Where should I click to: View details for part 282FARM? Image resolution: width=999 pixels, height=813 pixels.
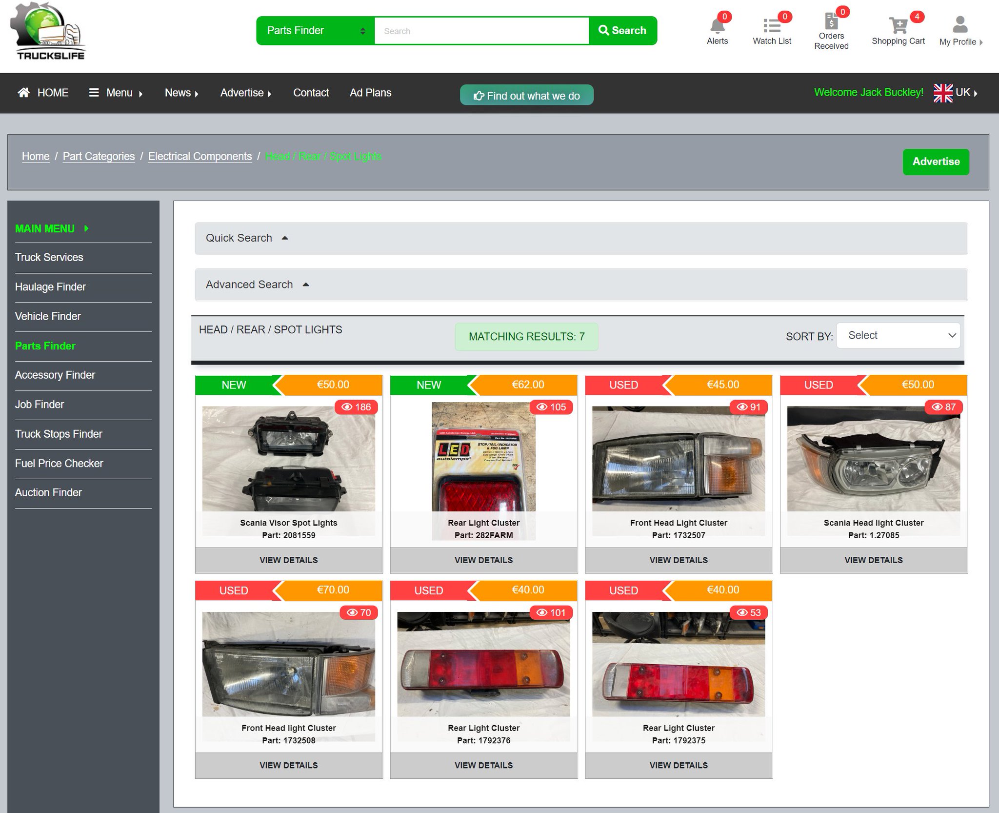[x=484, y=560]
